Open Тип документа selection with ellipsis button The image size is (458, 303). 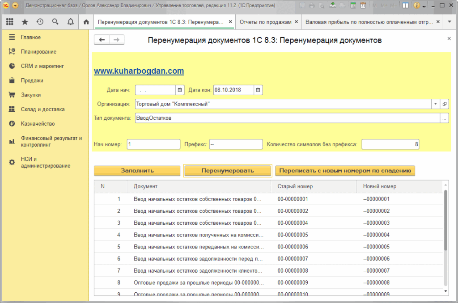point(444,118)
